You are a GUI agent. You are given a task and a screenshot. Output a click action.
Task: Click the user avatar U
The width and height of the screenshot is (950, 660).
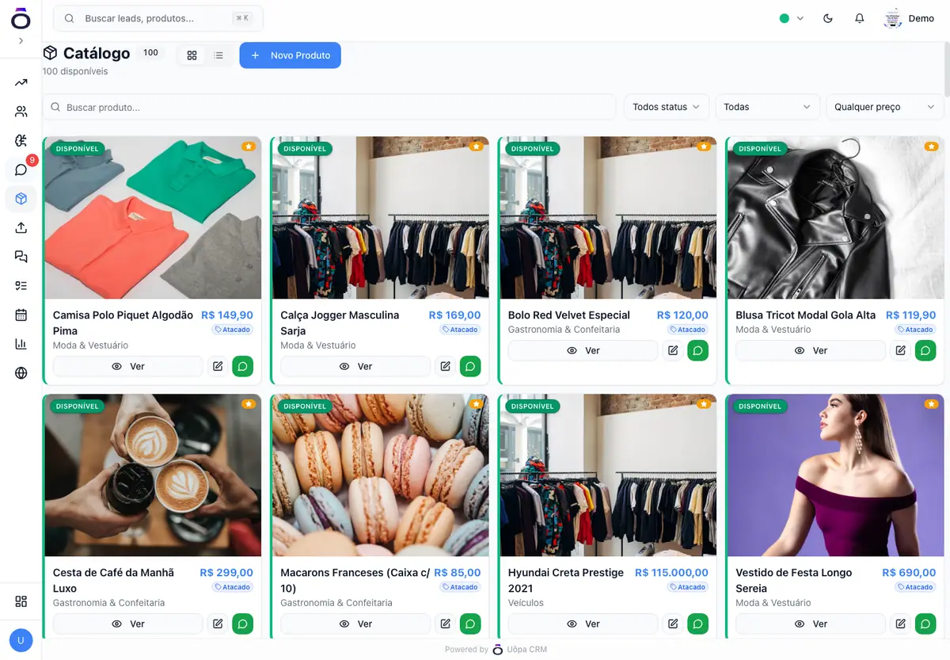(21, 639)
